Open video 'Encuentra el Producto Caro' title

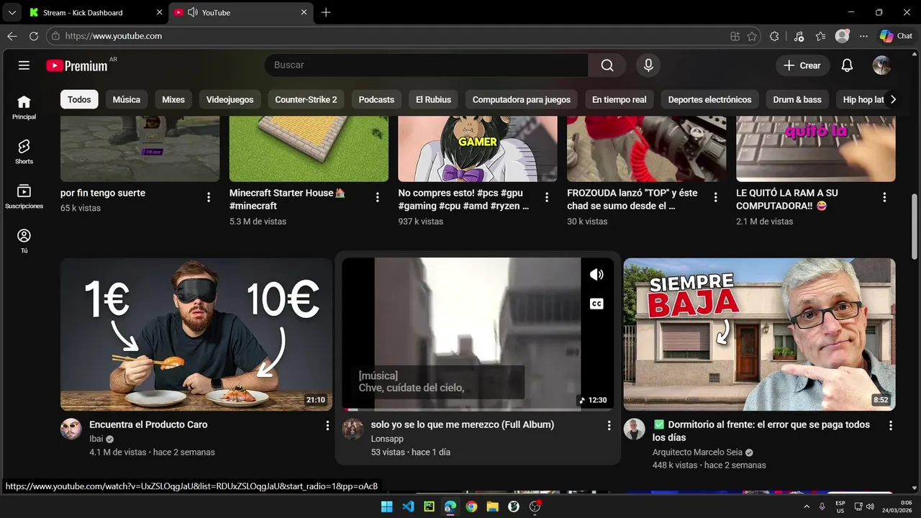point(148,424)
